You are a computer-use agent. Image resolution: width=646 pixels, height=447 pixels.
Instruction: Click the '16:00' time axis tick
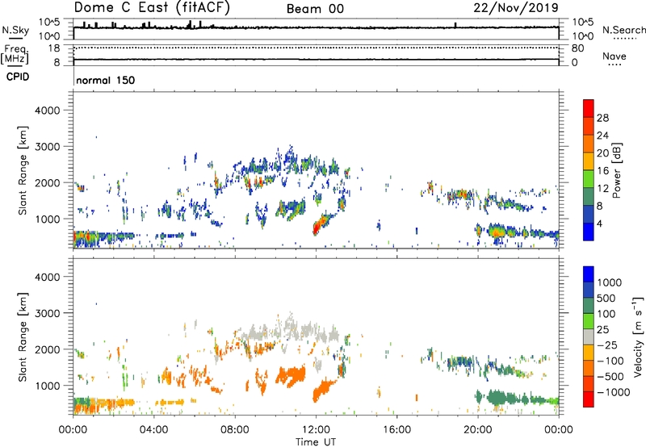pos(396,430)
